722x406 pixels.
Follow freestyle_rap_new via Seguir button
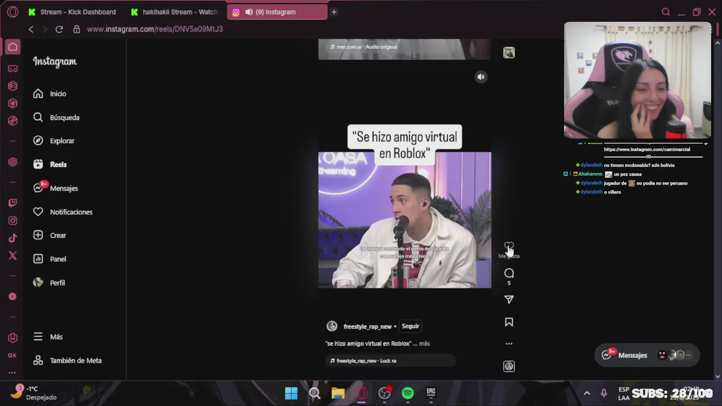[x=410, y=326]
